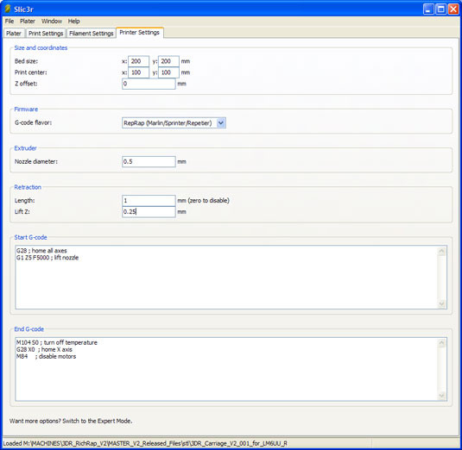This screenshot has height=450, width=462.
Task: Click the Lift Z input field
Action: 149,212
